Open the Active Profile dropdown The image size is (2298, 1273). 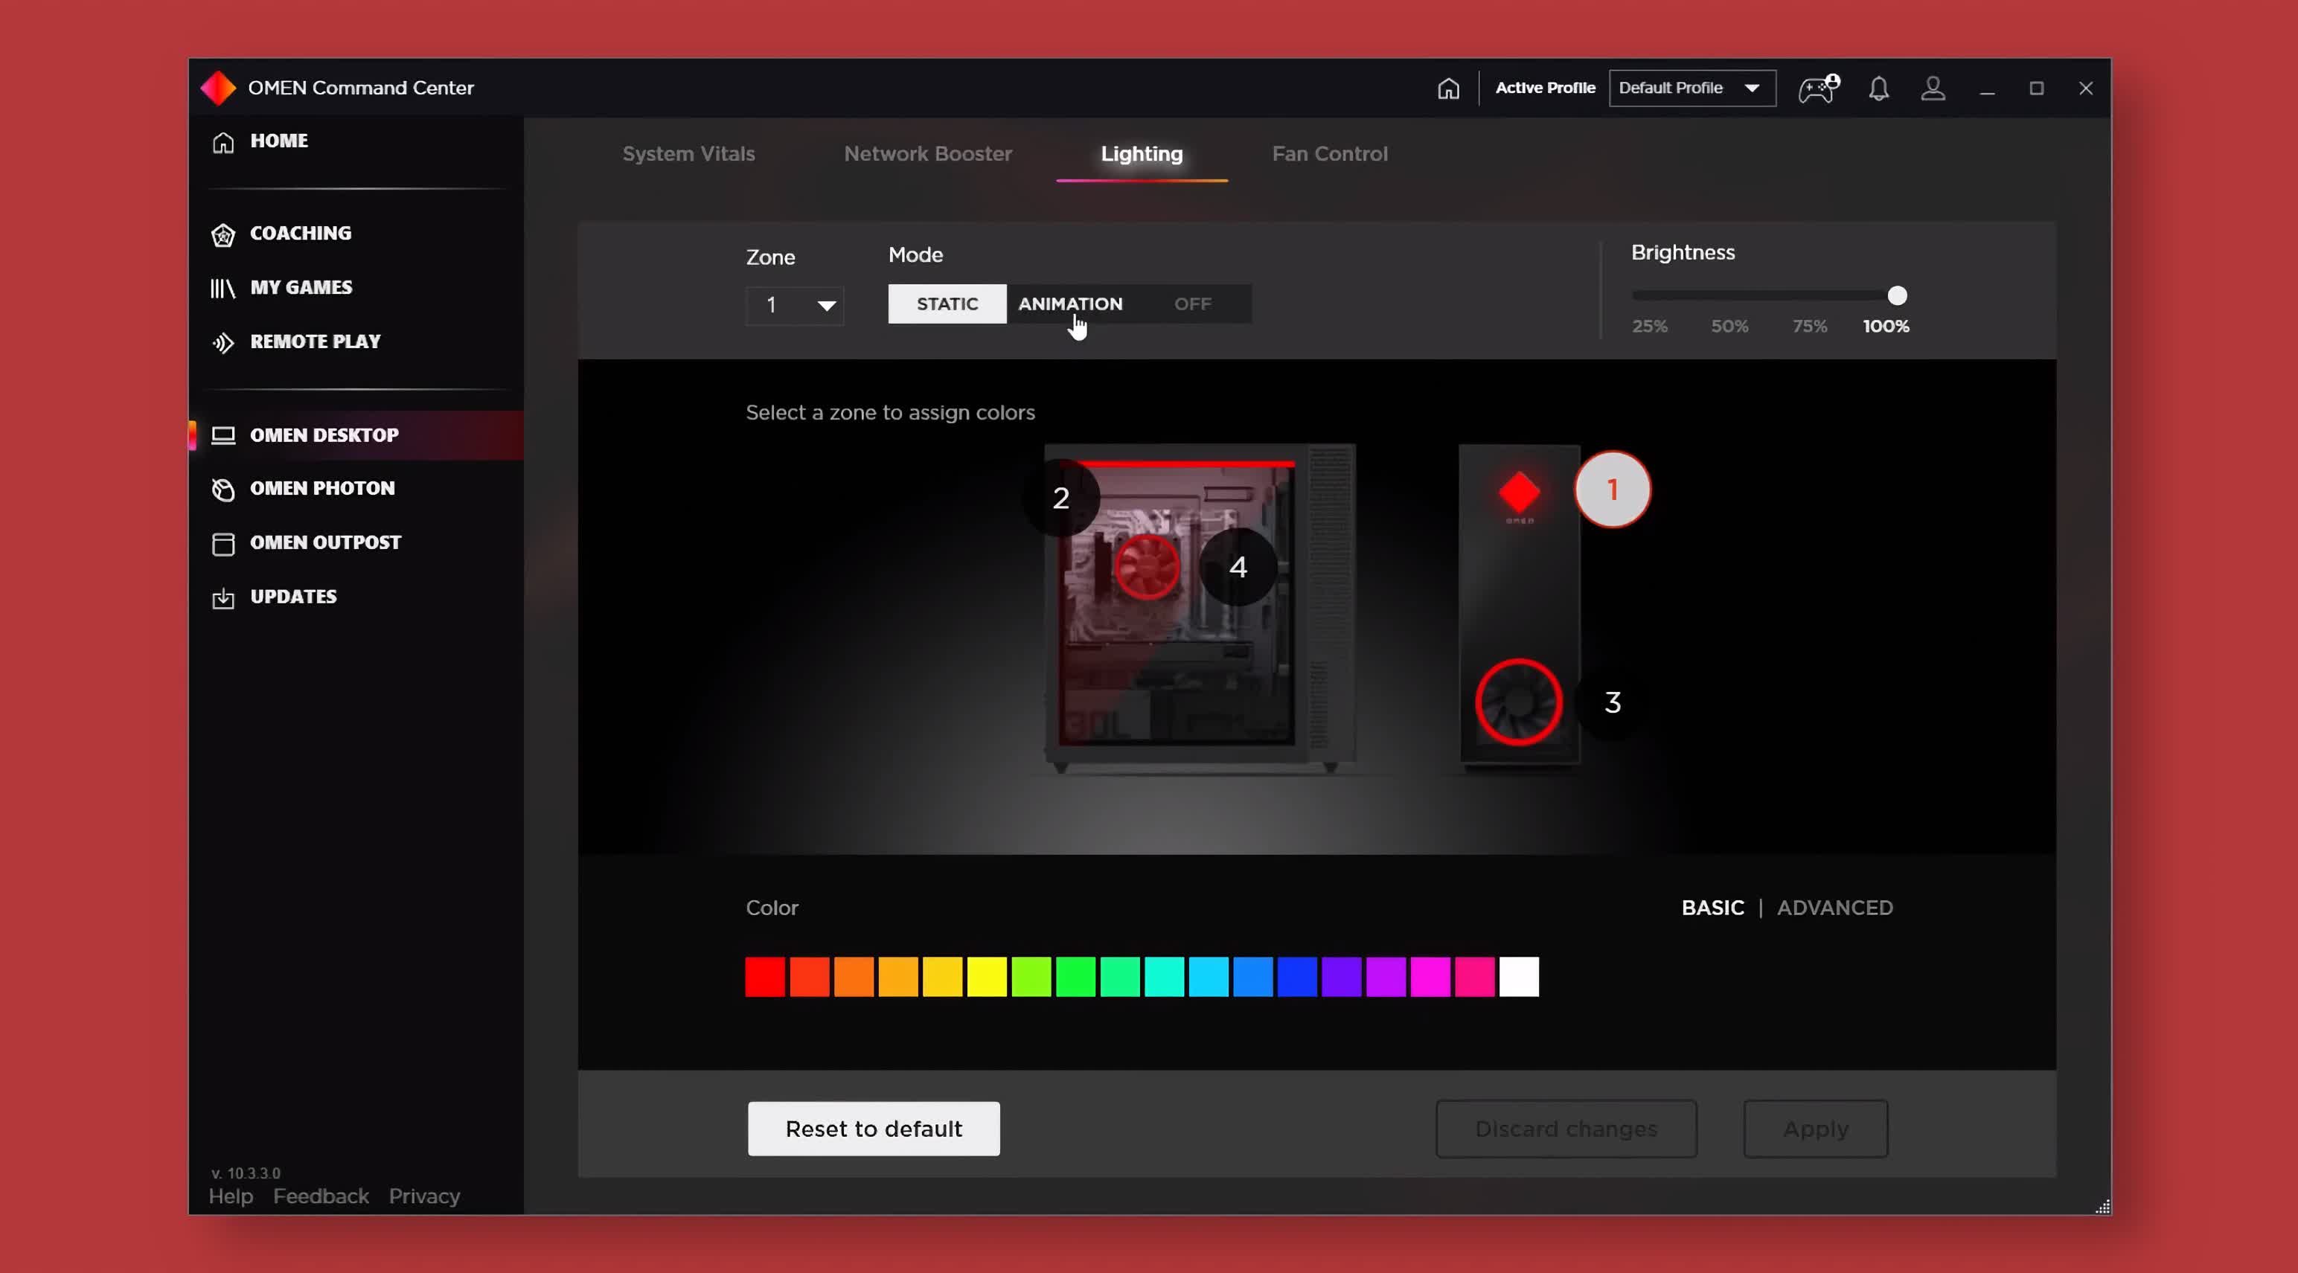coord(1692,89)
